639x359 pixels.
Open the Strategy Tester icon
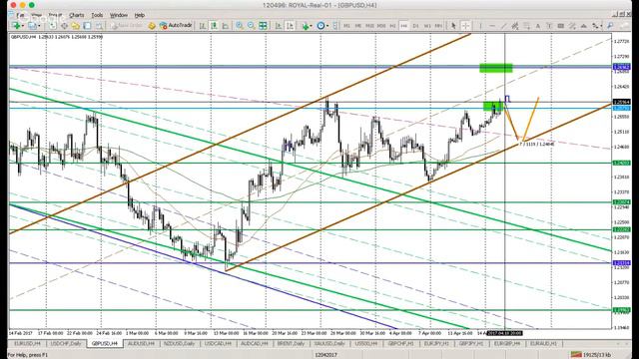point(99,26)
